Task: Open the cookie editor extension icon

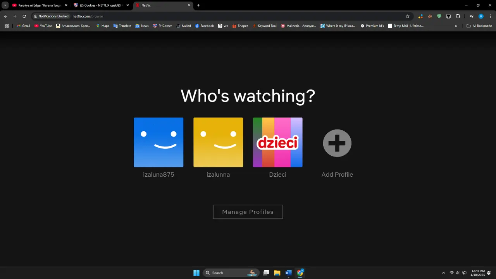Action: (430, 16)
